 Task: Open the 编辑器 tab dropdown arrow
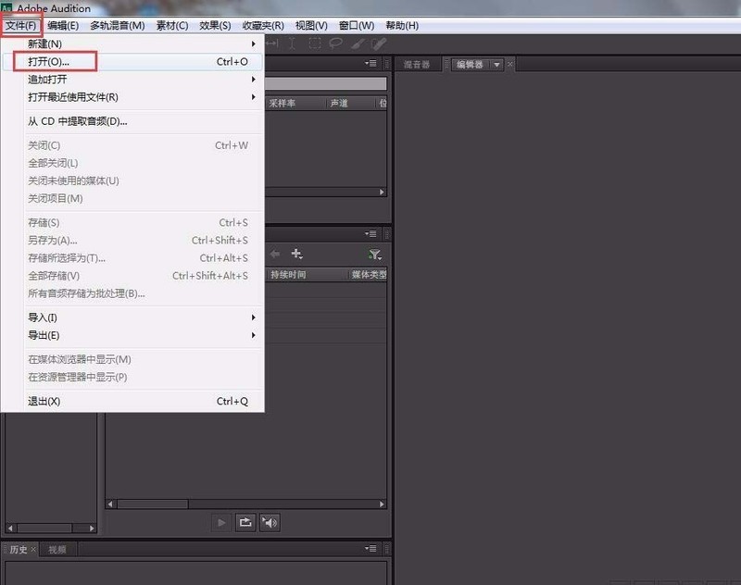click(496, 65)
